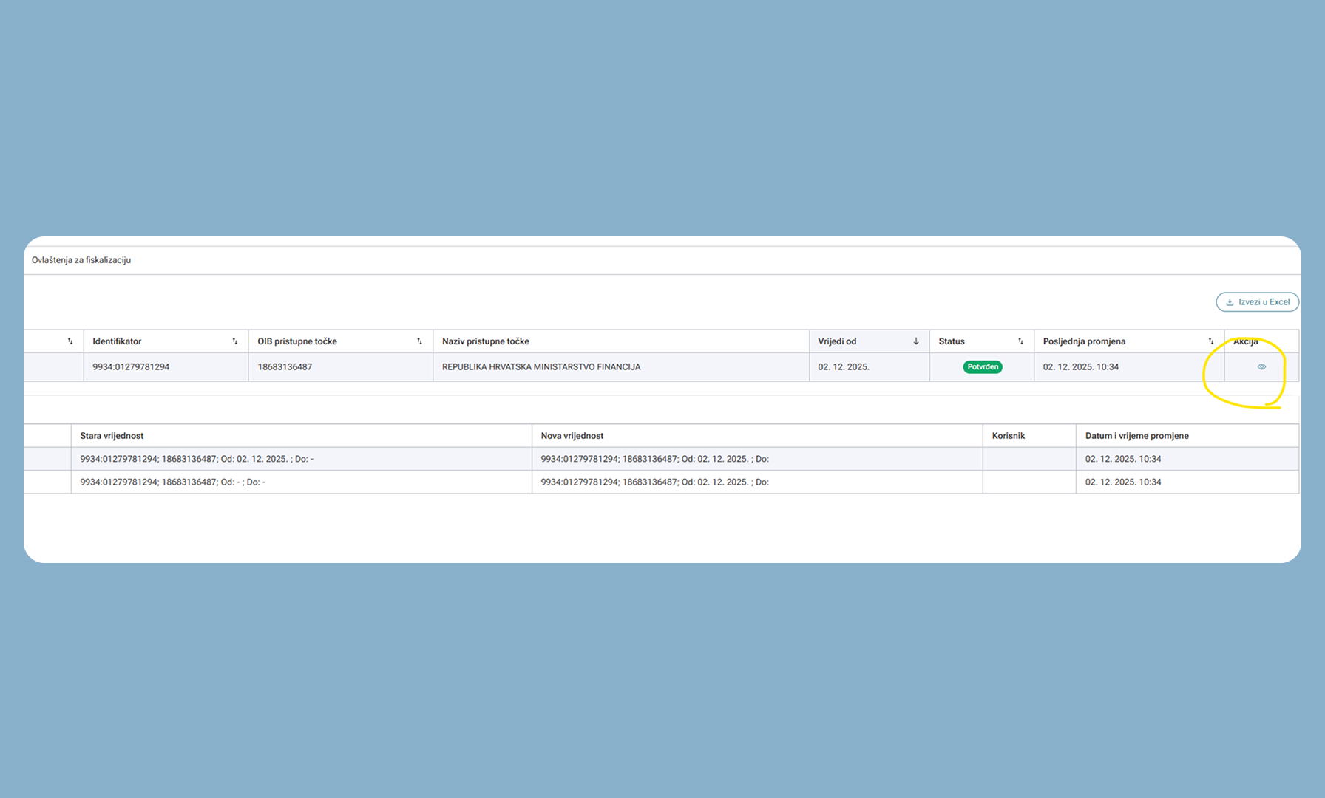1325x798 pixels.
Task: Click the Stara vrijednost column header
Action: coord(112,436)
